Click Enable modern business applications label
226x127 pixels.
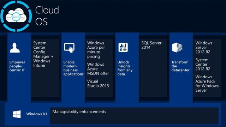pyautogui.click(x=73, y=68)
